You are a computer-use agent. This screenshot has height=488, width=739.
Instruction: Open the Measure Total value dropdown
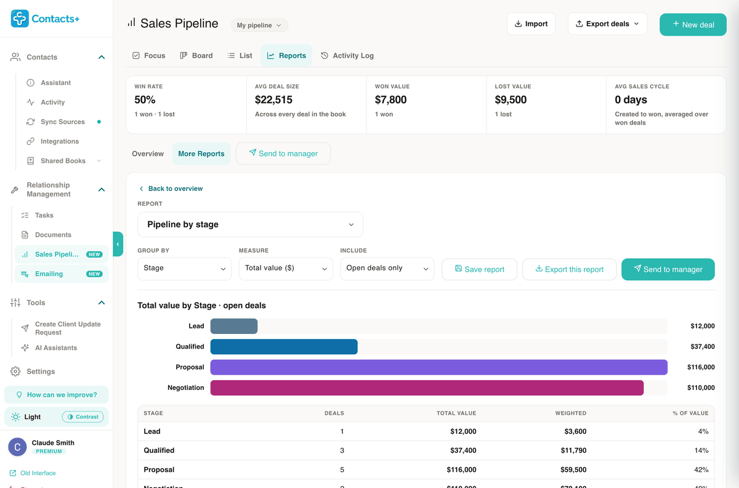(x=286, y=269)
